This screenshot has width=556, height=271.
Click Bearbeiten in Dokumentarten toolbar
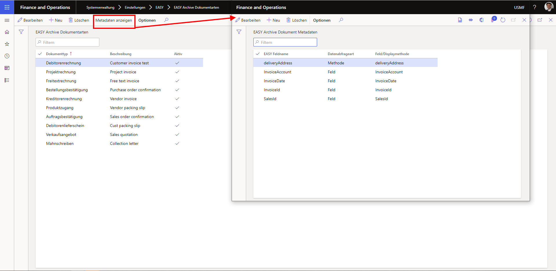[30, 20]
